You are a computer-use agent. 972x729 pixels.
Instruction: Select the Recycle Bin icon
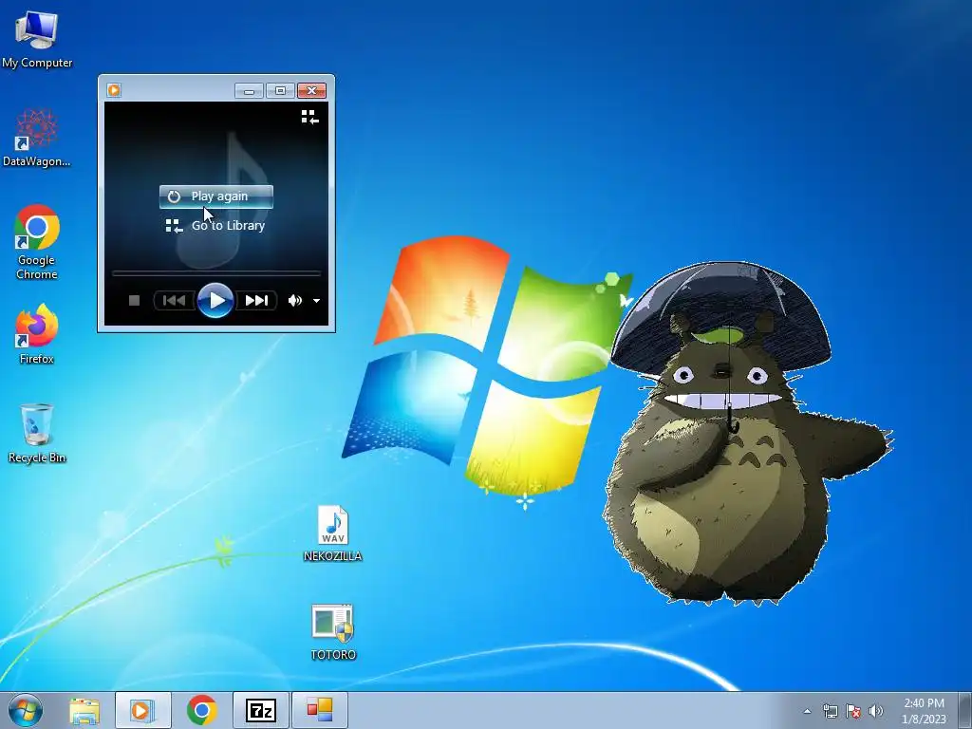37,433
